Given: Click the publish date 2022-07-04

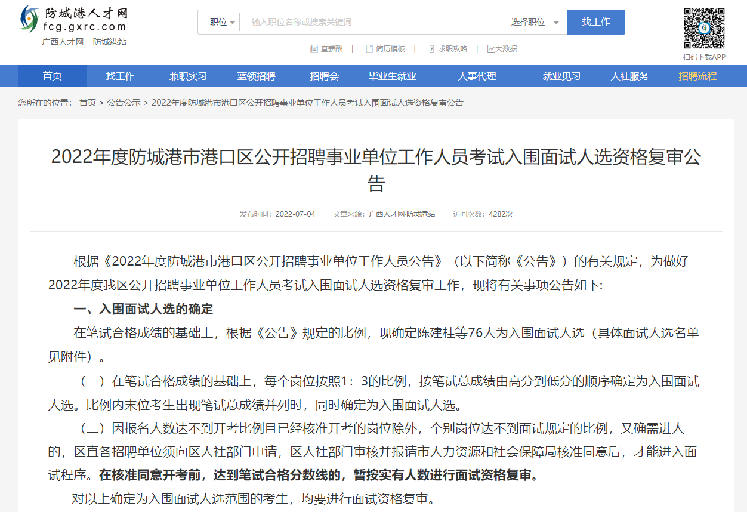Looking at the screenshot, I should coord(295,214).
